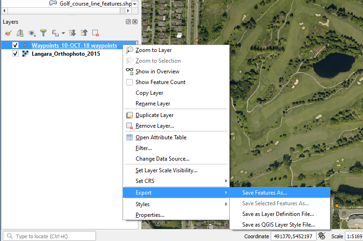Enable Show Feature Count checkbox
The image size is (363, 241).
(x=130, y=82)
